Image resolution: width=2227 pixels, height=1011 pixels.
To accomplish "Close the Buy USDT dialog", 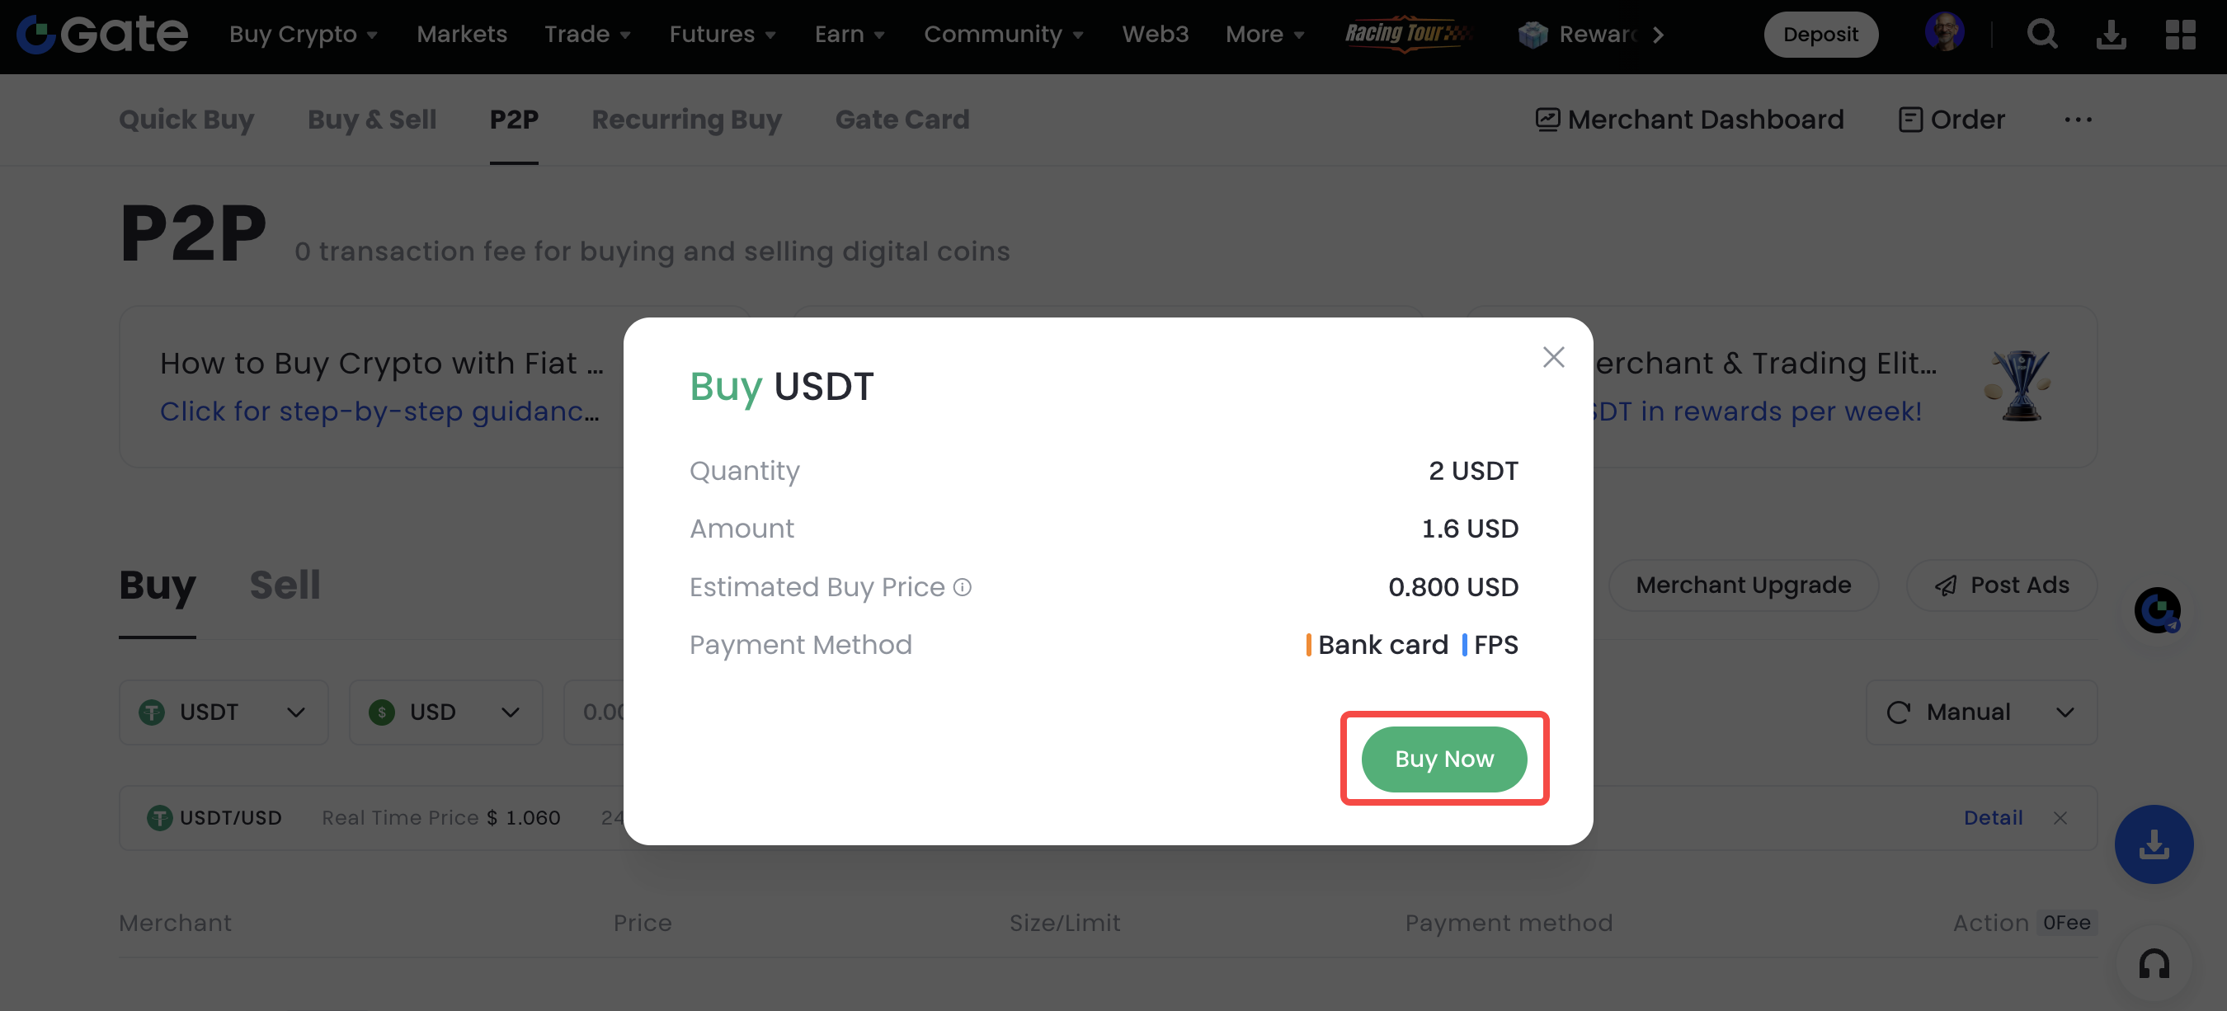I will pos(1552,357).
